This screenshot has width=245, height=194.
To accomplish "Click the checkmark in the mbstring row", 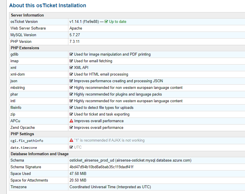I will point(71,88).
